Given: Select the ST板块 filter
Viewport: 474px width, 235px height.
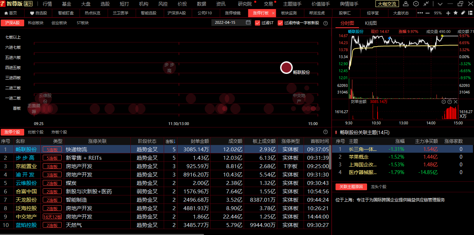Looking at the screenshot, I should (x=82, y=23).
